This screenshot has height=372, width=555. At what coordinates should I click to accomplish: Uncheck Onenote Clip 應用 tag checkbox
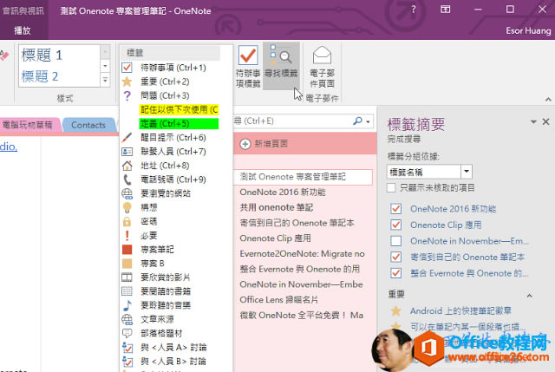click(395, 225)
